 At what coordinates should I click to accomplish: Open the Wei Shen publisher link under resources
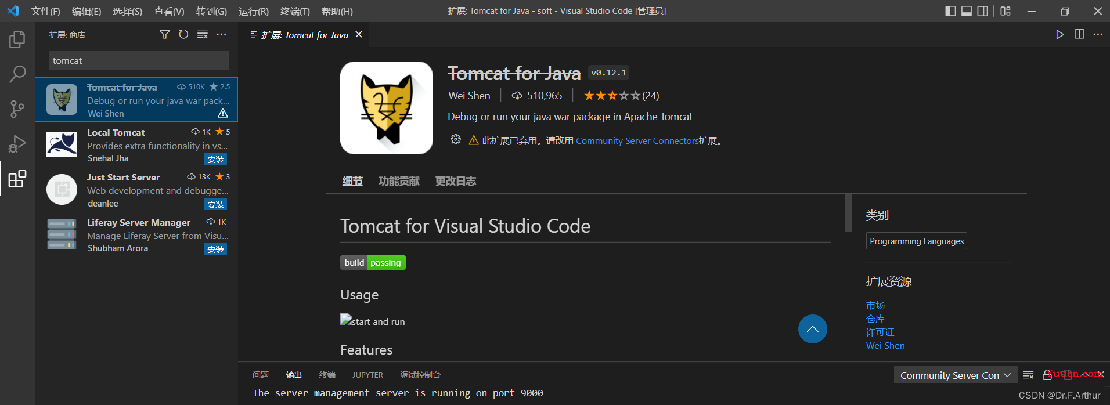[885, 345]
